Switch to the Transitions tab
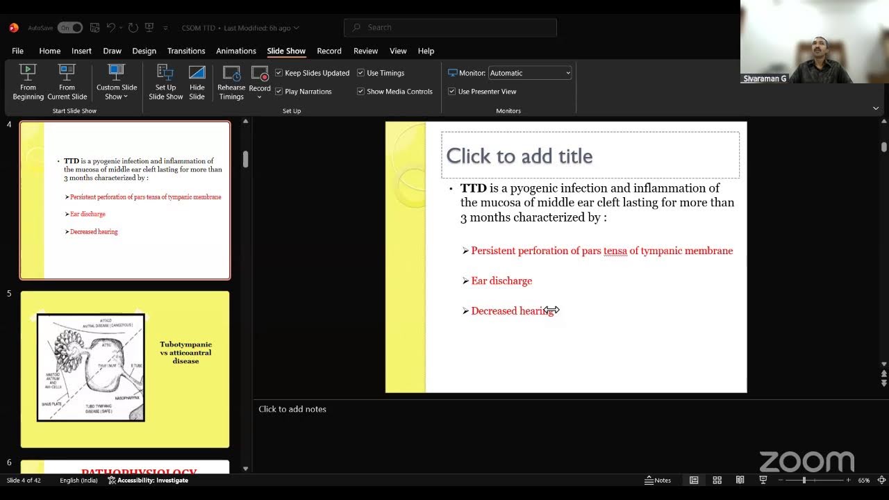The width and height of the screenshot is (889, 500). (x=186, y=51)
